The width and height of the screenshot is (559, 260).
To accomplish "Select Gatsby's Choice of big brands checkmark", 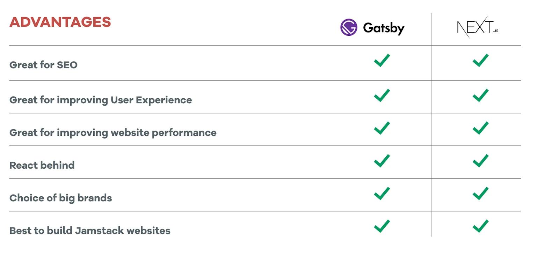I will pos(382,194).
